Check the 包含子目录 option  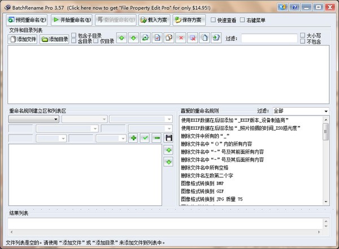[74, 36]
